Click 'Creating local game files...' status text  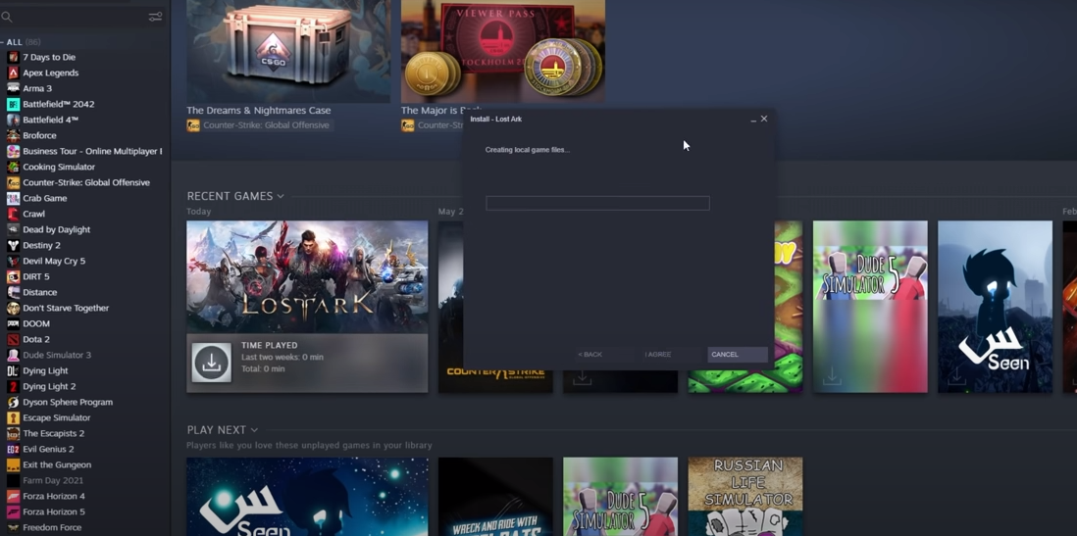[x=528, y=150]
